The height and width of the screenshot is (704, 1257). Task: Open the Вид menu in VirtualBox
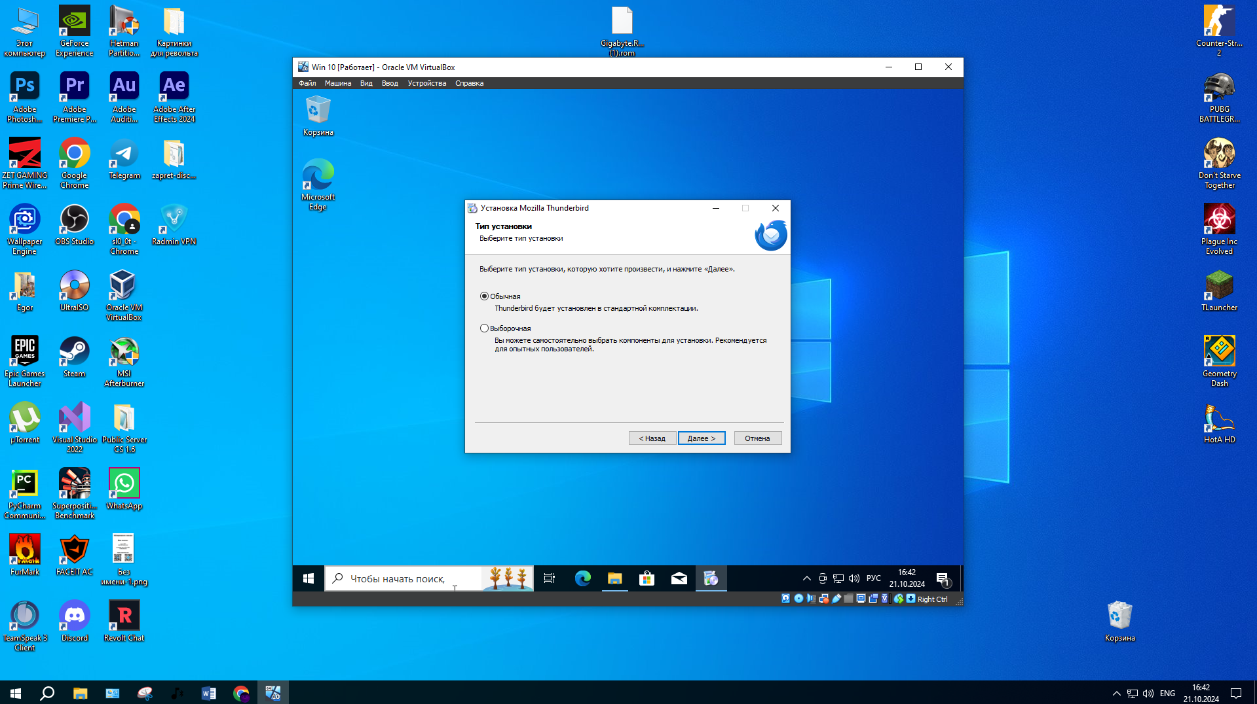coord(366,83)
